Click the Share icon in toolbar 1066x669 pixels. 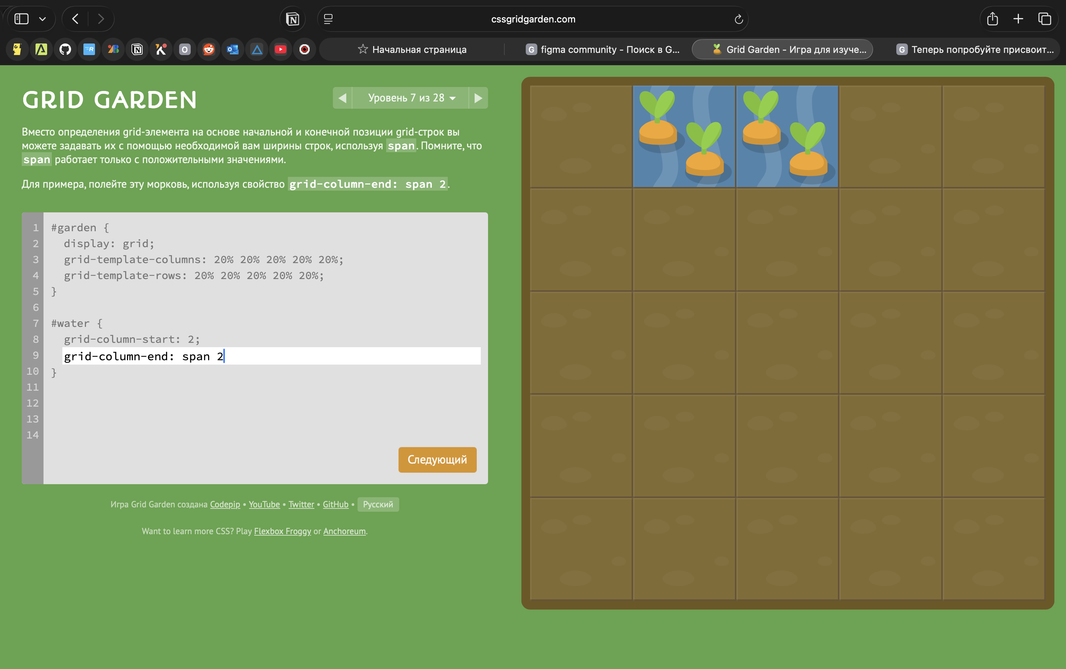(x=992, y=19)
